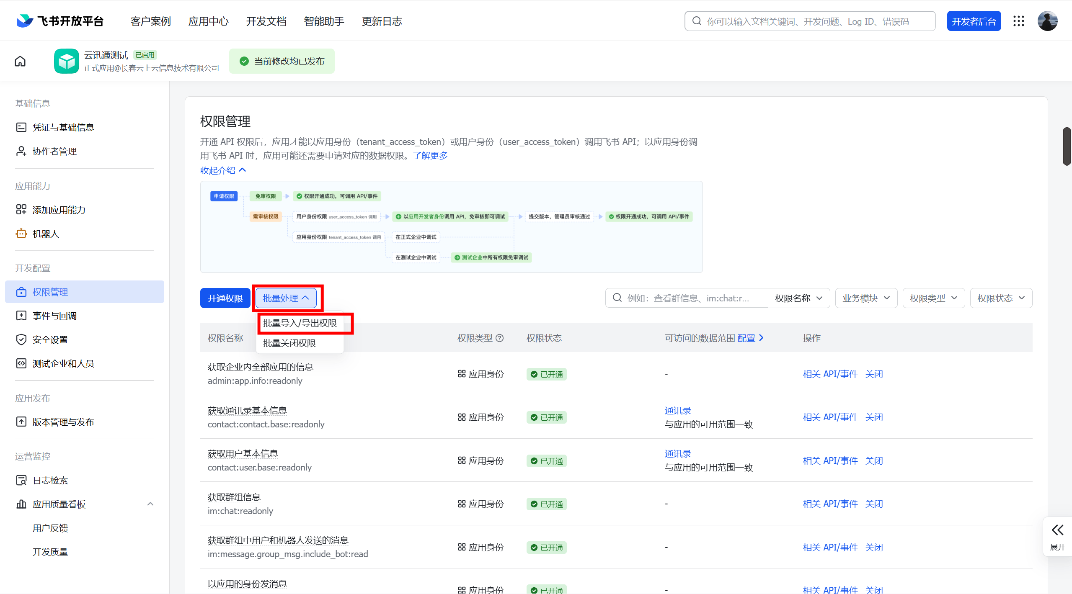This screenshot has height=594, width=1072.
Task: Open 用户反馈 in the sidebar
Action: [50, 528]
